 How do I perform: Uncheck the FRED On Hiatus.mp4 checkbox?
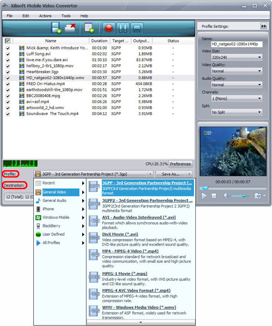[8, 84]
